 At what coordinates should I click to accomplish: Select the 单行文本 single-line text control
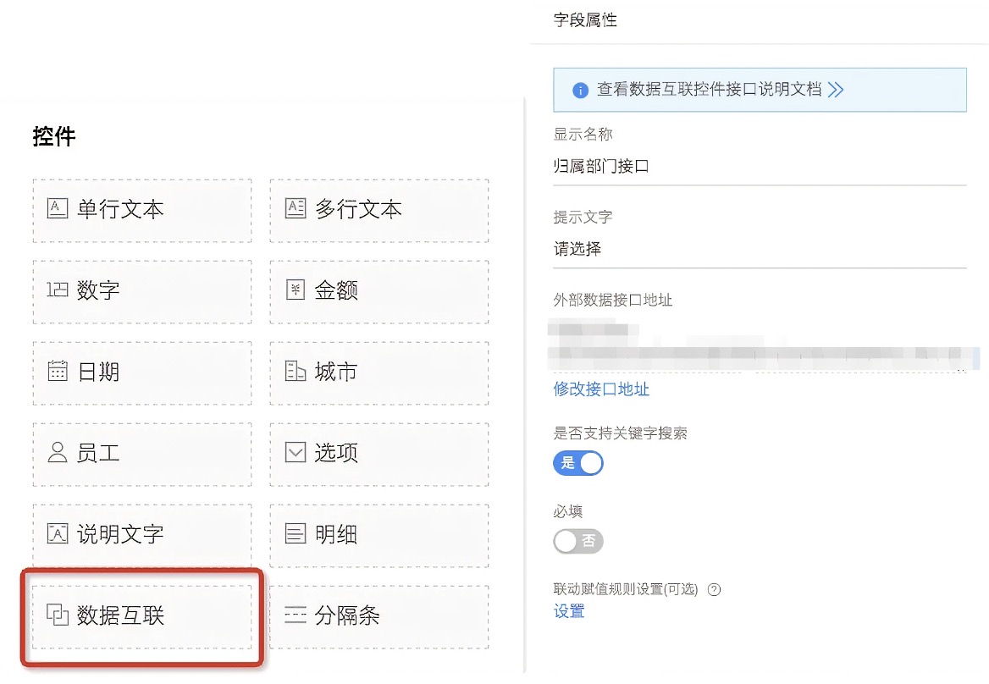[141, 210]
